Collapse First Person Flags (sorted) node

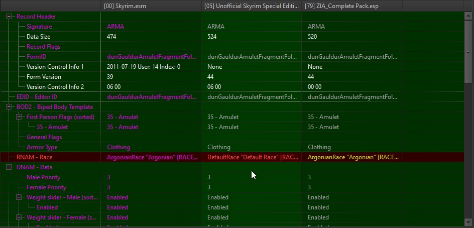point(19,117)
